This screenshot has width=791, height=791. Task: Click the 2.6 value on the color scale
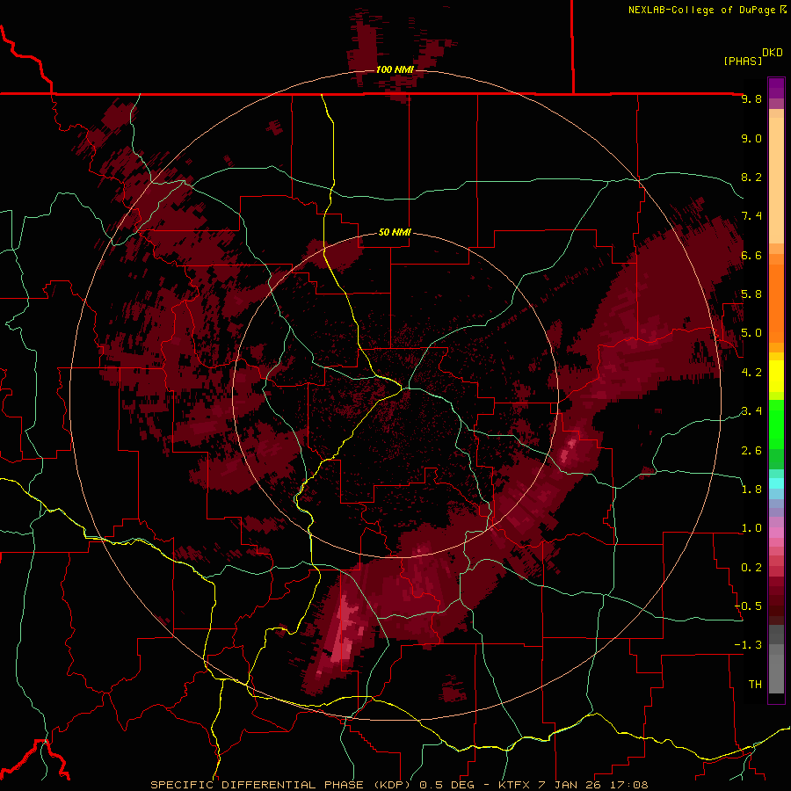[751, 451]
